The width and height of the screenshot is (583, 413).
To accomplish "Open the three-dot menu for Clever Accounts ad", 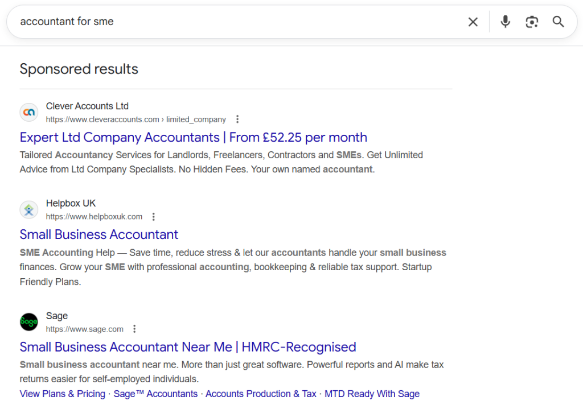I will (237, 119).
